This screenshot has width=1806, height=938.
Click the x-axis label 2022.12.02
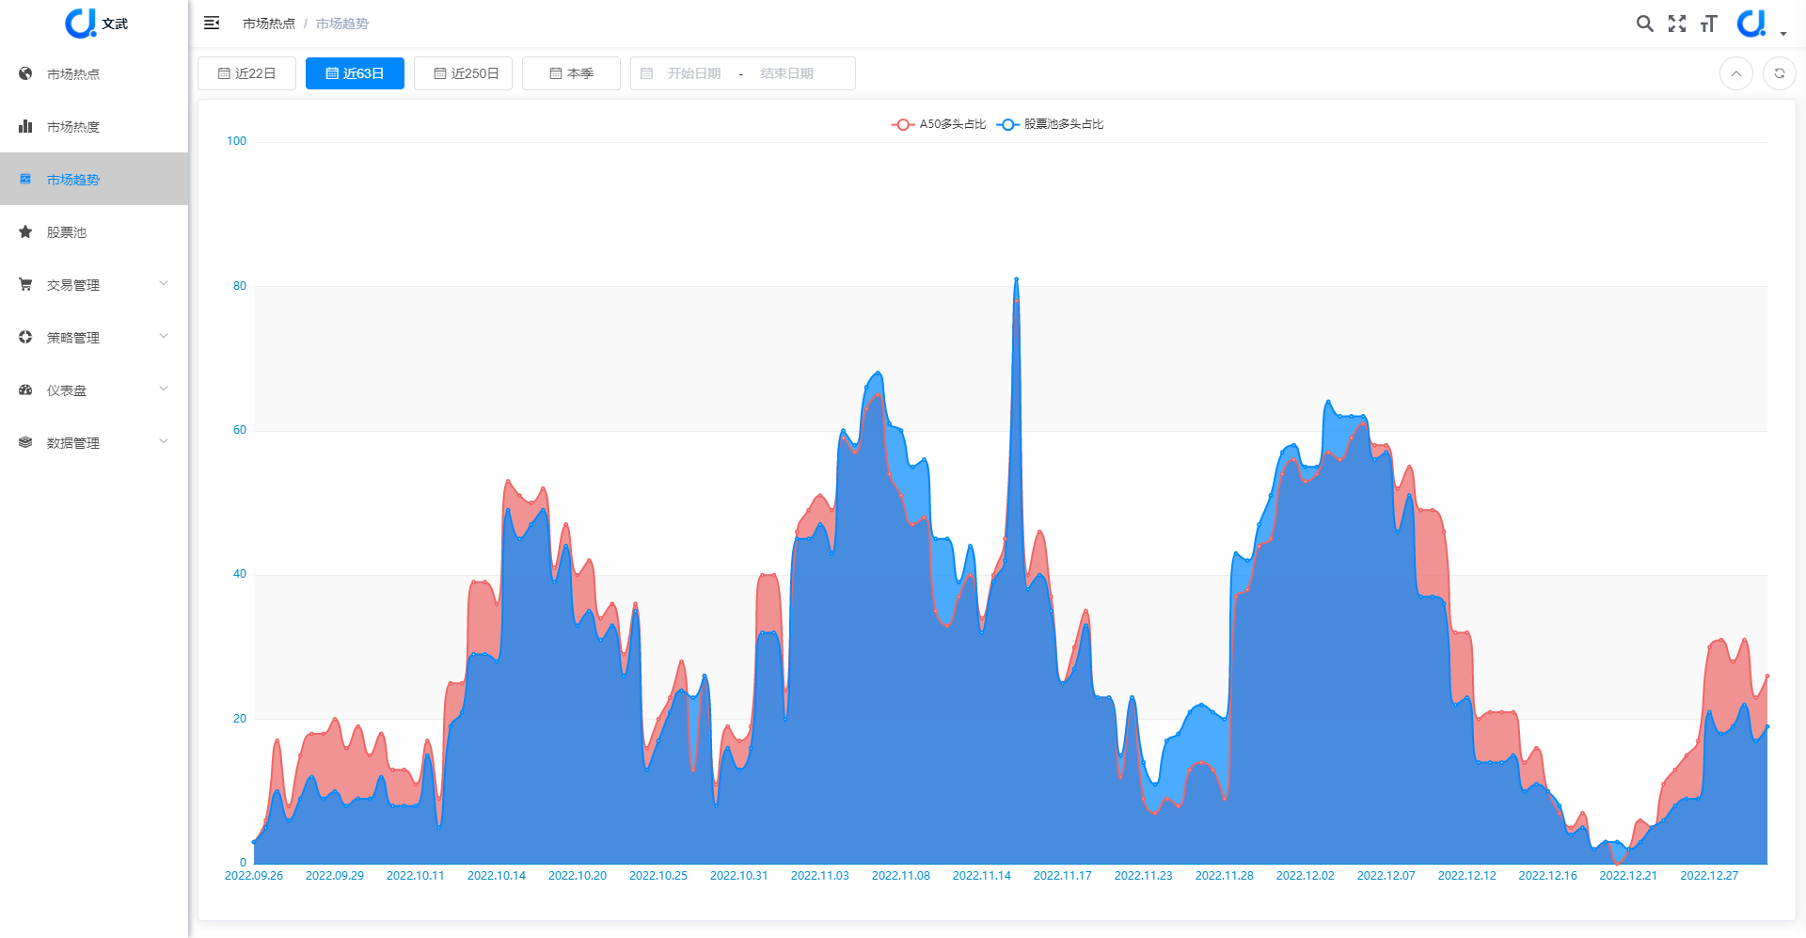tap(1306, 876)
